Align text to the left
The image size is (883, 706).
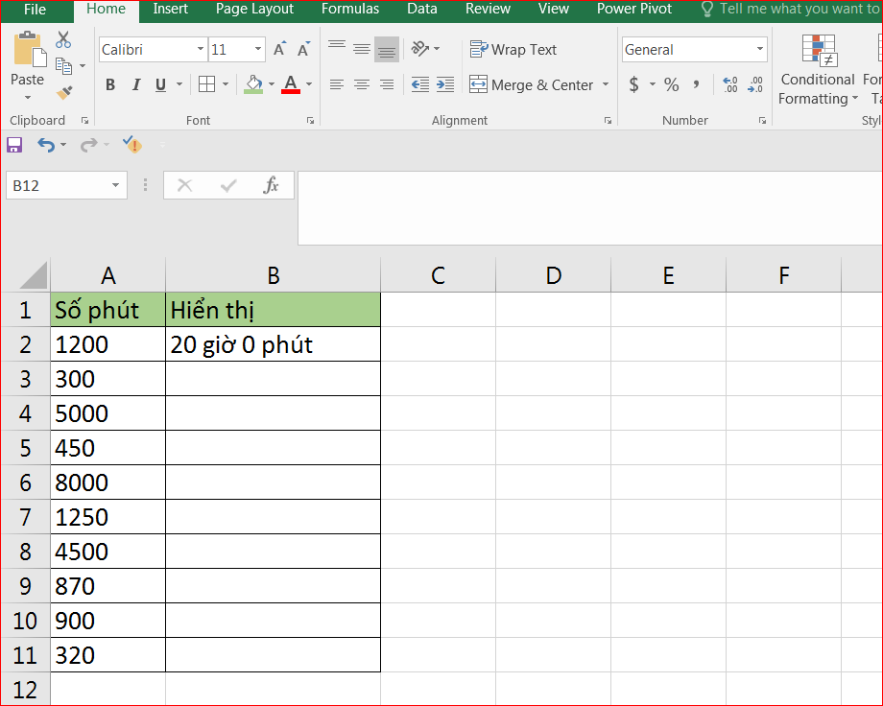(337, 84)
